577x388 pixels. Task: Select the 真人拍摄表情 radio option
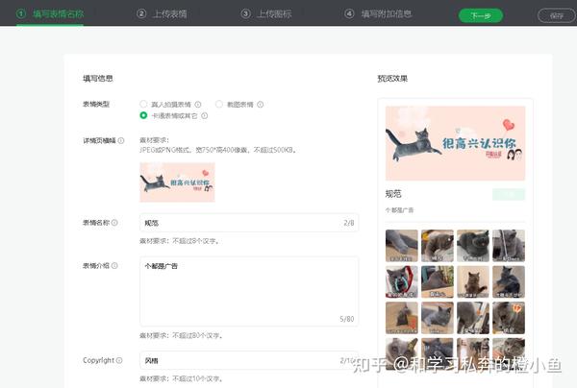coord(143,104)
